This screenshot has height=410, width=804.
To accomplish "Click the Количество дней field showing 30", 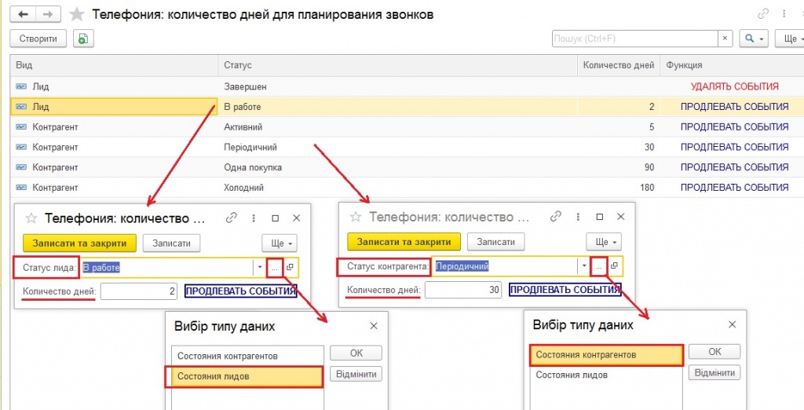I will (x=463, y=291).
